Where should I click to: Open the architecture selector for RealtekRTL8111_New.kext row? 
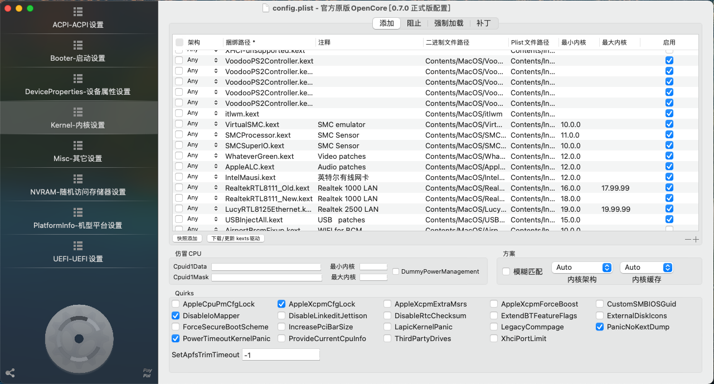point(203,198)
